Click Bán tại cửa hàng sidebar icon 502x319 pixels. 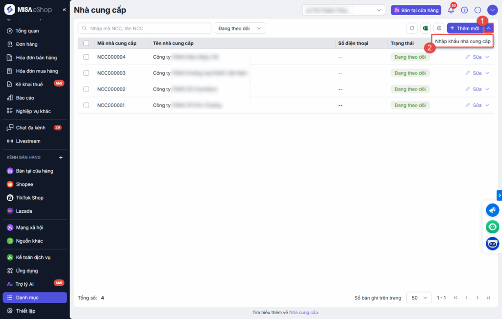[10, 171]
